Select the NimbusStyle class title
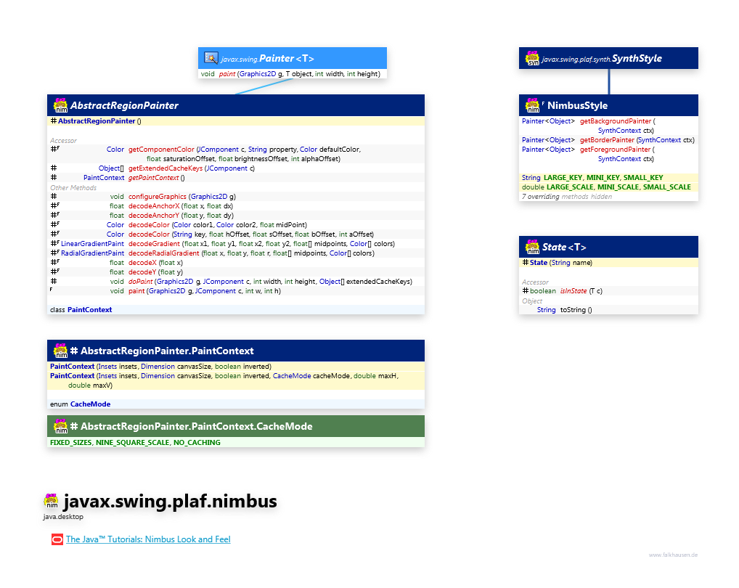The image size is (739, 588). coord(577,105)
